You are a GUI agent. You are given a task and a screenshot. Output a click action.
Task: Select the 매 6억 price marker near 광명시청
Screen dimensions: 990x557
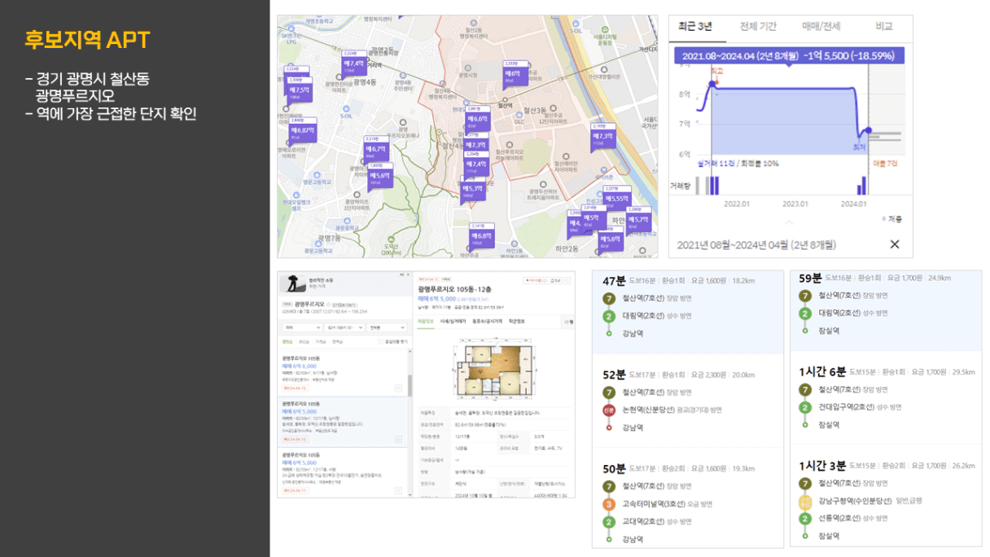(515, 73)
